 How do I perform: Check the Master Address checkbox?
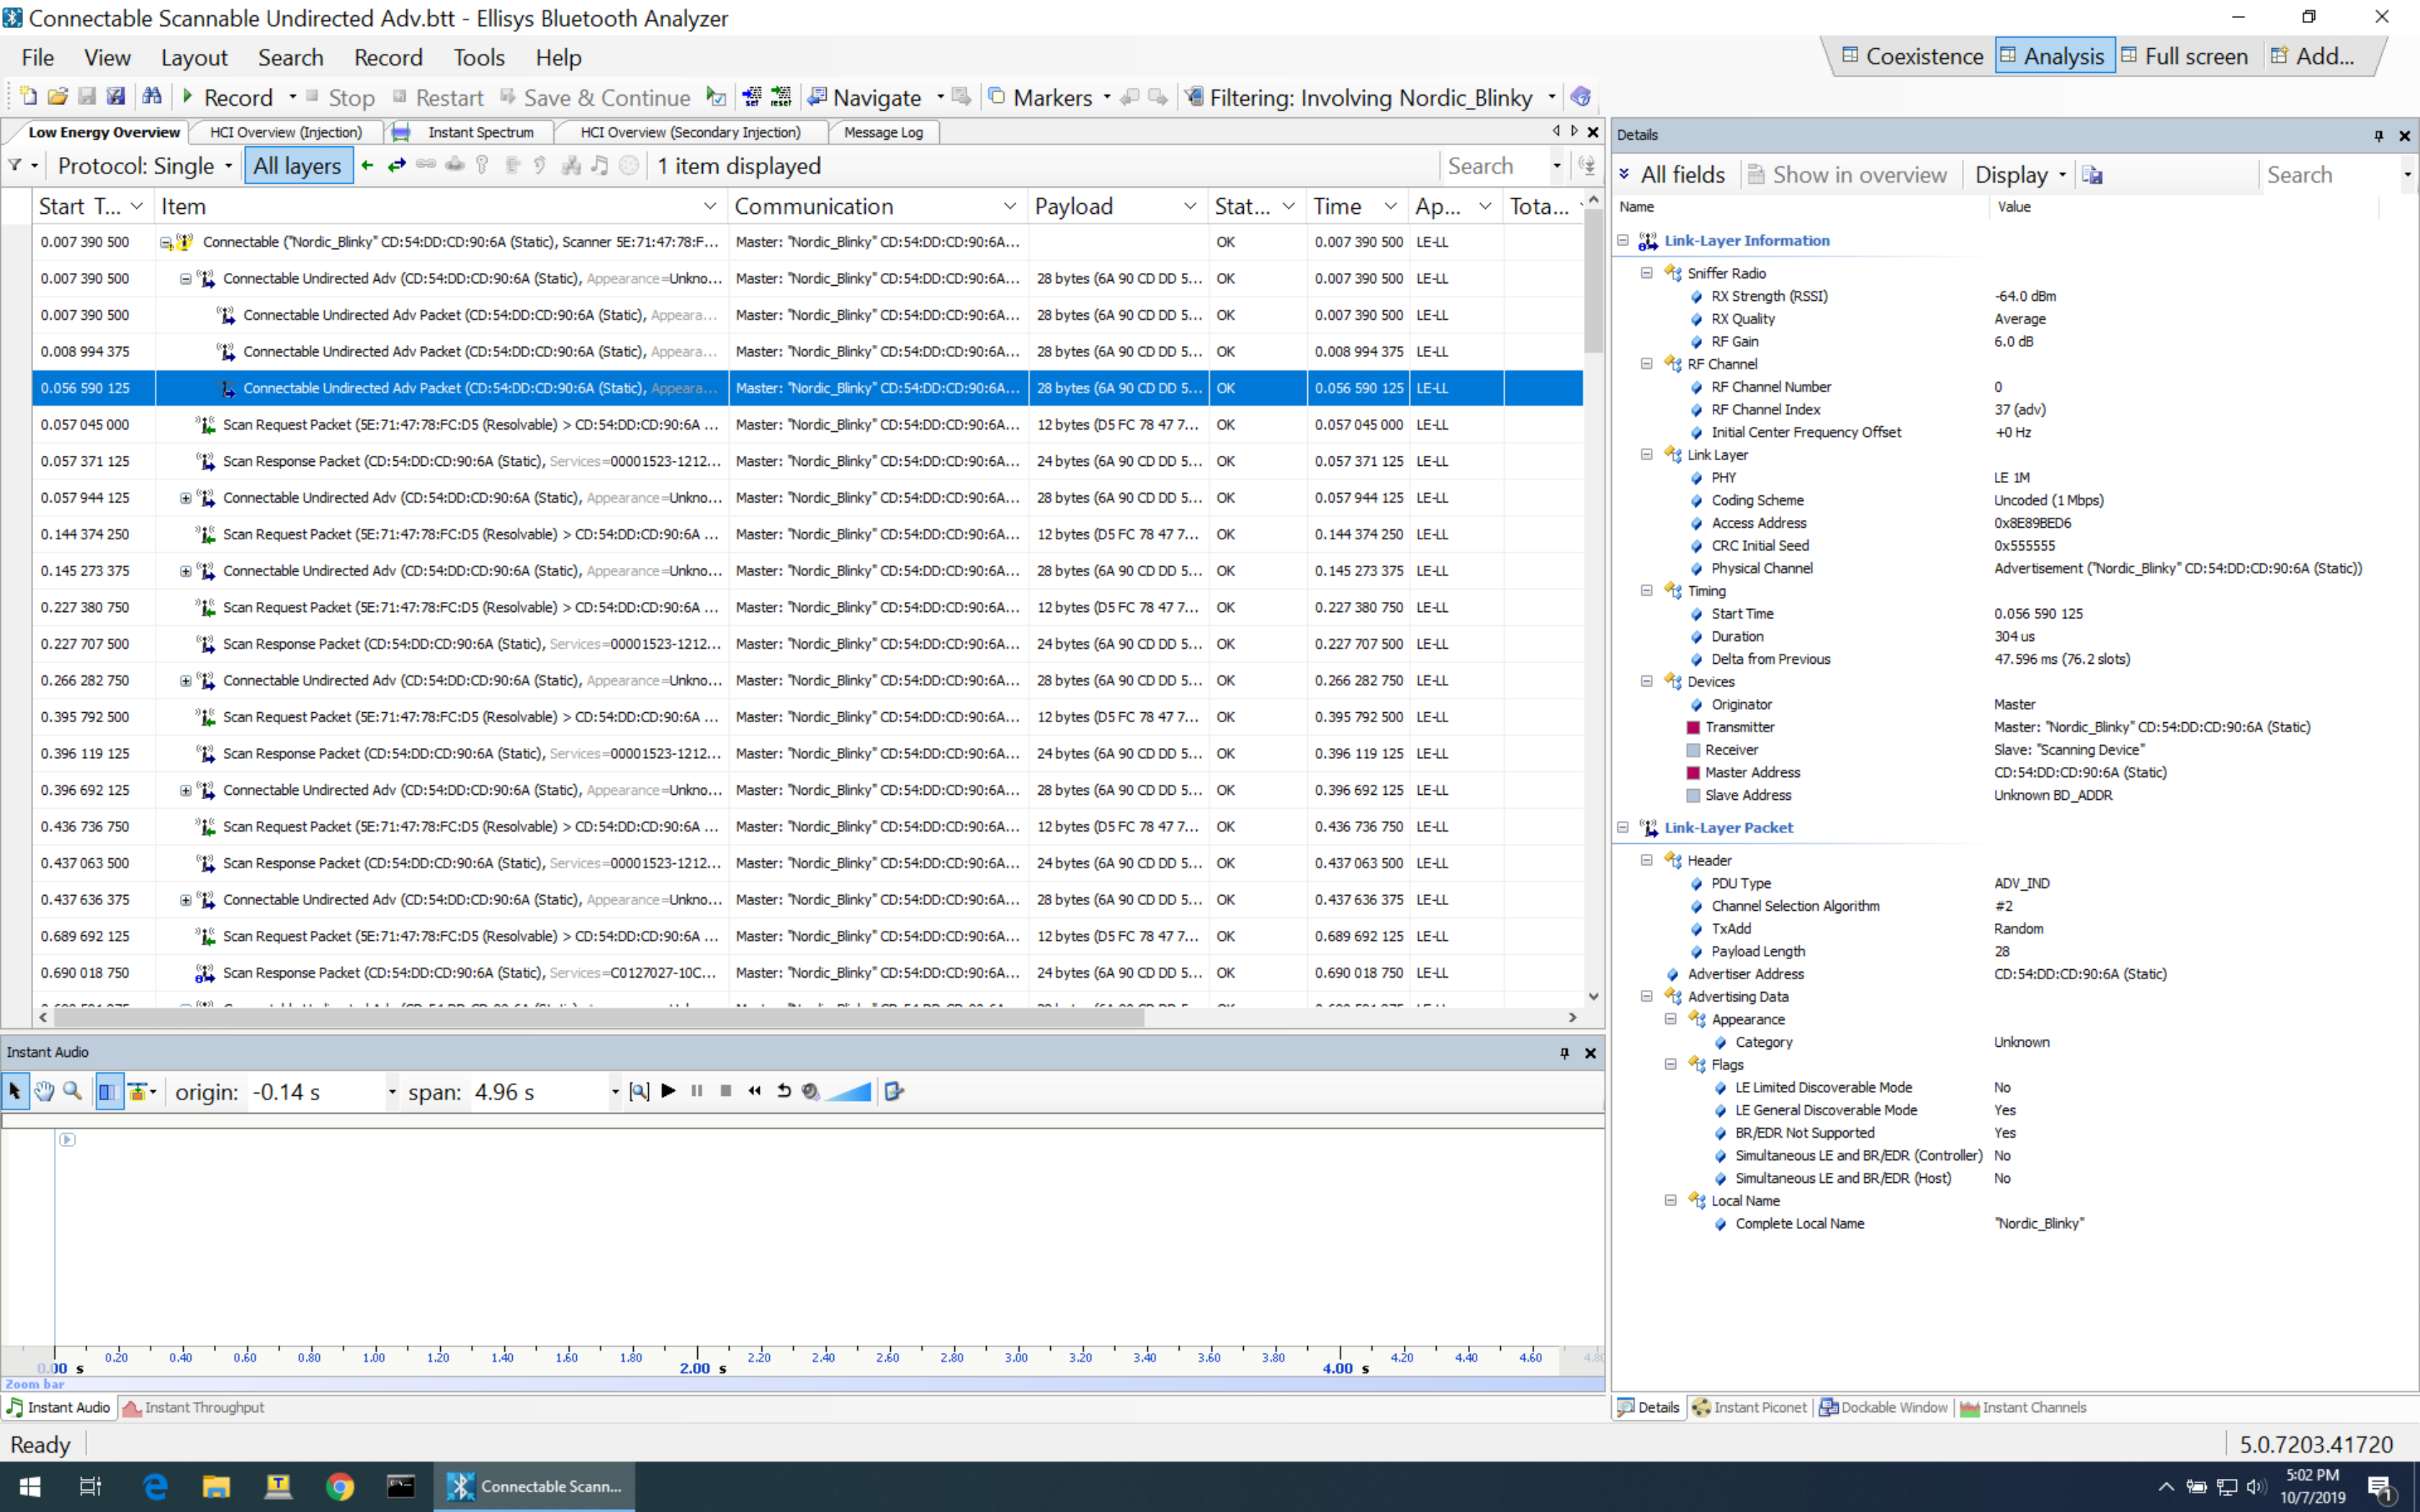pos(1692,772)
